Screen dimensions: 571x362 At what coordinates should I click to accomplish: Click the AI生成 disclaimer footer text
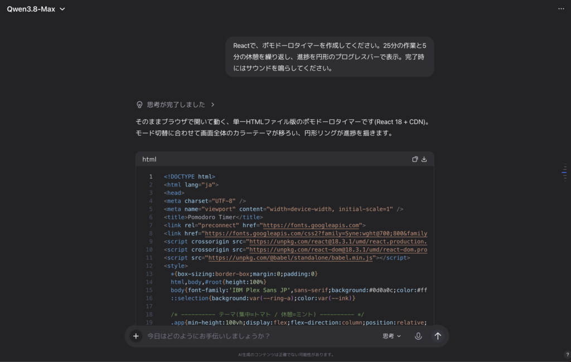click(x=286, y=355)
